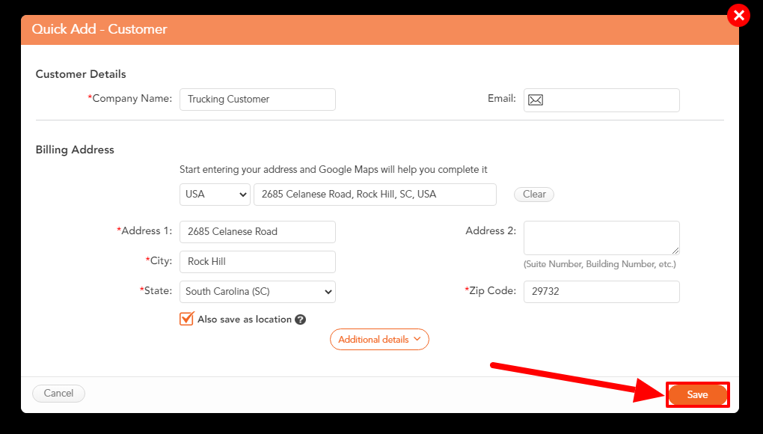Click the Billing Address heading

75,150
